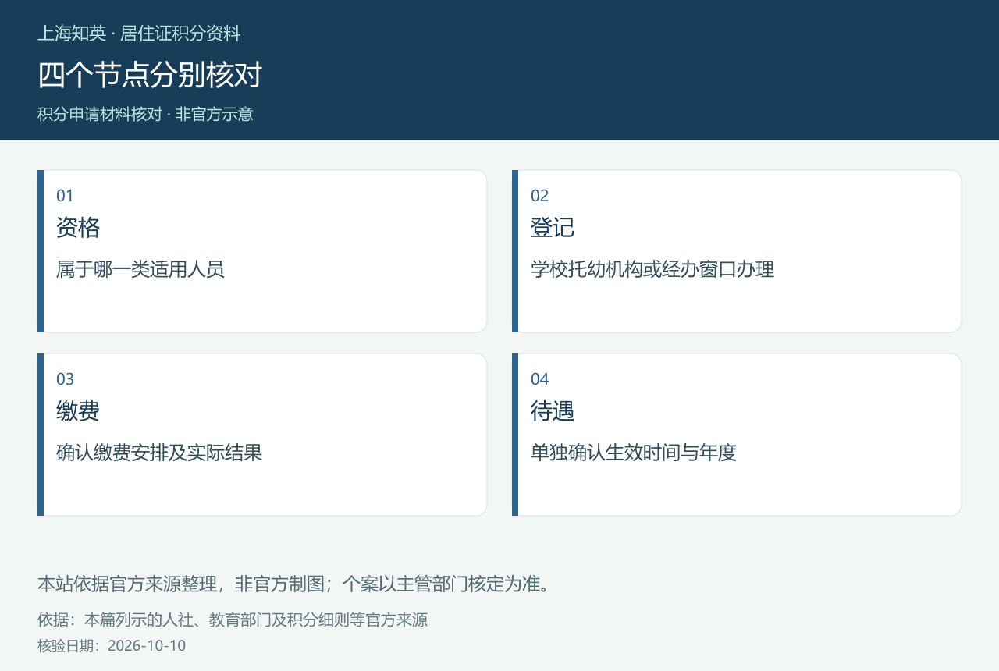This screenshot has width=999, height=671.
Task: Click the title 四个节点分别核对
Action: pyautogui.click(x=150, y=75)
